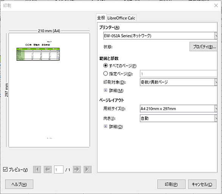Click the A4 page preview thumbnail
222x194 pixels.
tap(49, 90)
